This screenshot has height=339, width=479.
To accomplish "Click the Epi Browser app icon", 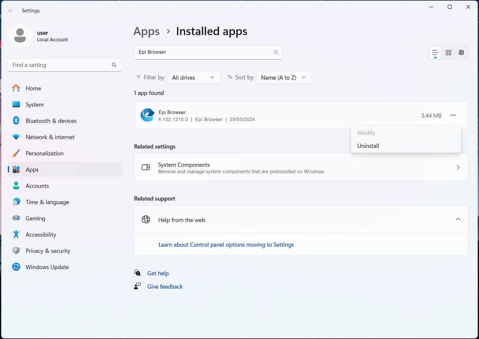I will point(147,115).
